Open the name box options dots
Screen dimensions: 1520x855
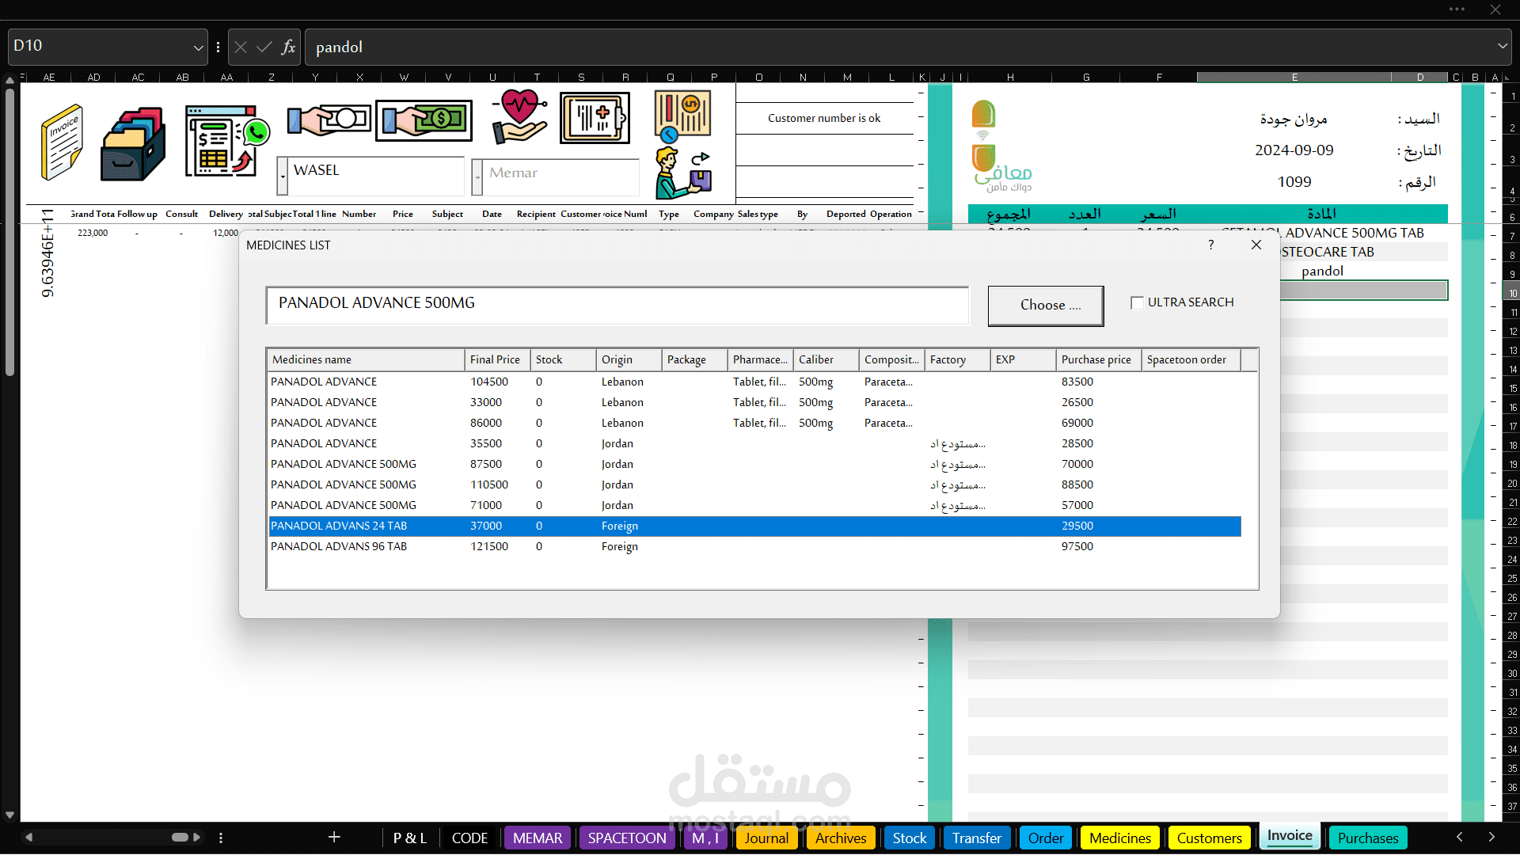[218, 47]
